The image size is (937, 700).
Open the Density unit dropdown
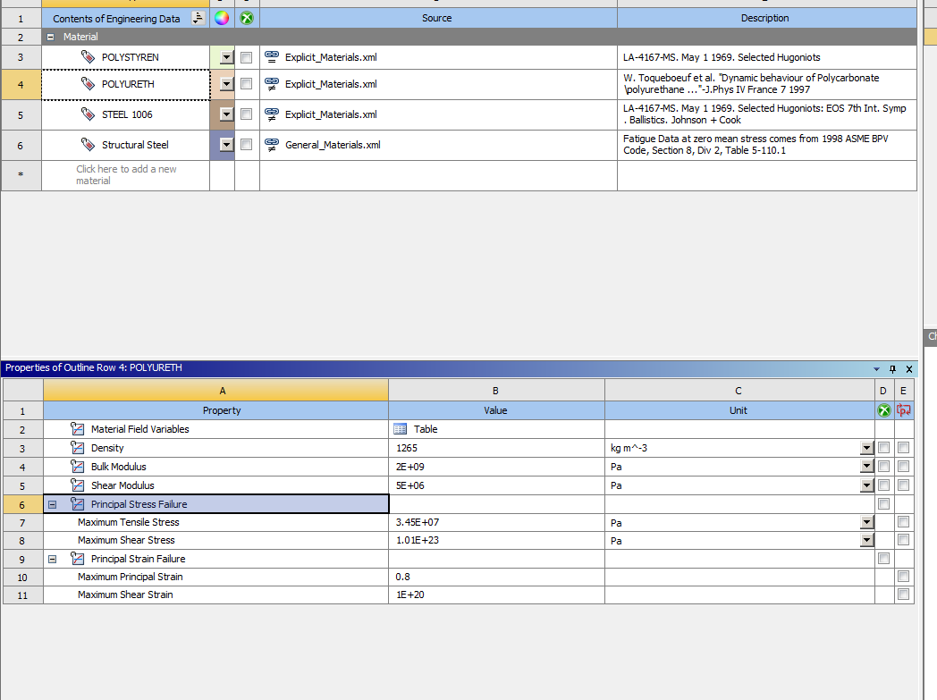click(865, 448)
